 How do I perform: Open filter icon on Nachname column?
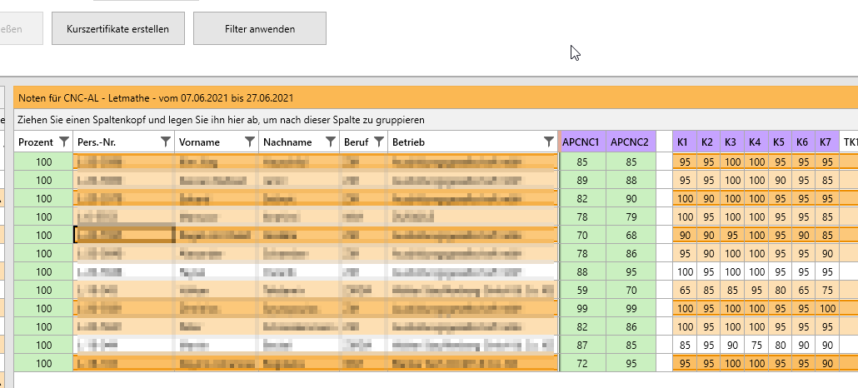pyautogui.click(x=330, y=142)
